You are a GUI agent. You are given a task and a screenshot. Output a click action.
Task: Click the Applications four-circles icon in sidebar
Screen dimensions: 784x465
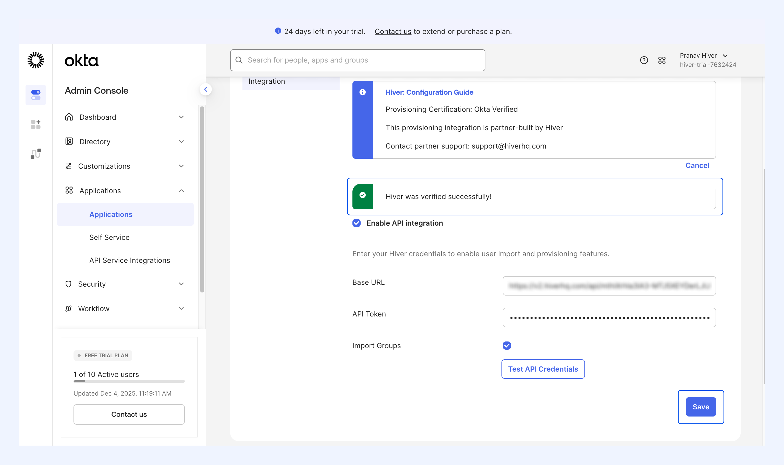click(69, 190)
